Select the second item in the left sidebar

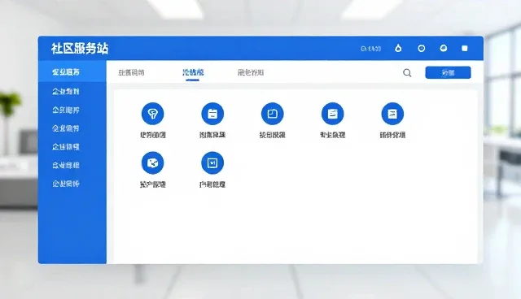66,91
